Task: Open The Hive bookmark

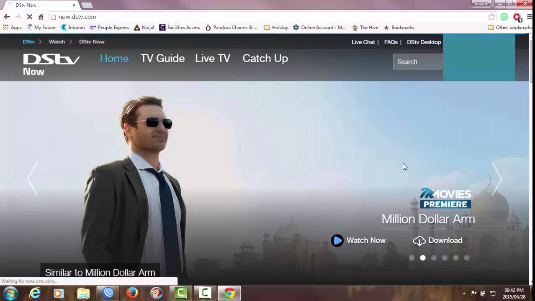Action: click(365, 28)
